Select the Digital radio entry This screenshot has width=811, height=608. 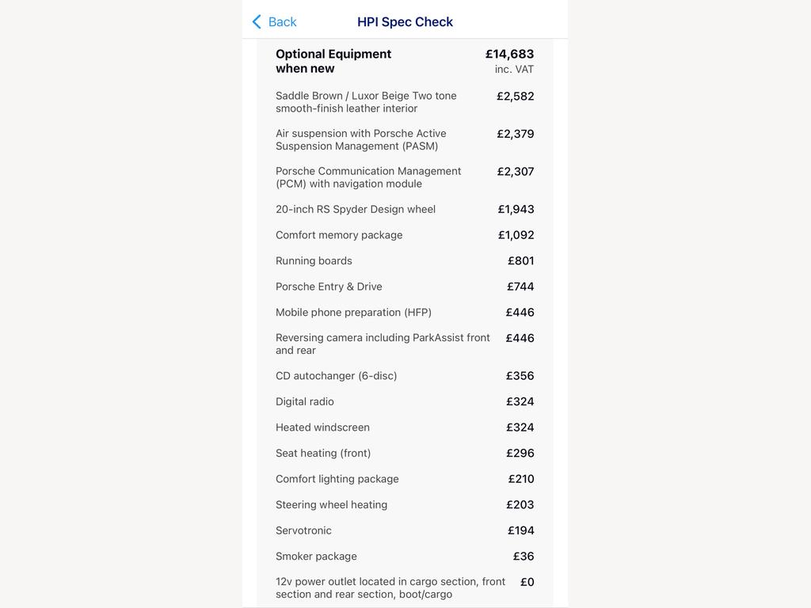pos(405,401)
